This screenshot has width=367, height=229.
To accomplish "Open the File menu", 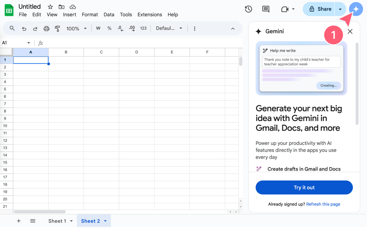I will point(23,14).
